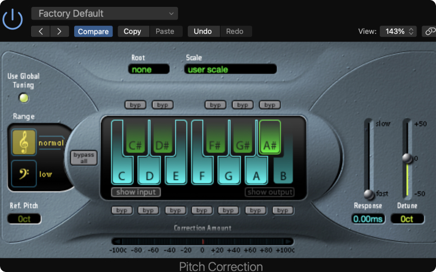The image size is (436, 272).
Task: Click the Correction Amount meter
Action: click(x=202, y=241)
